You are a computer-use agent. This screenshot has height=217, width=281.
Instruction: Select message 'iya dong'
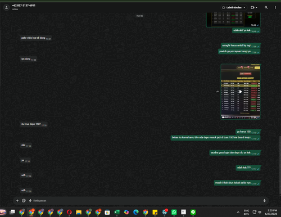[x=28, y=59]
